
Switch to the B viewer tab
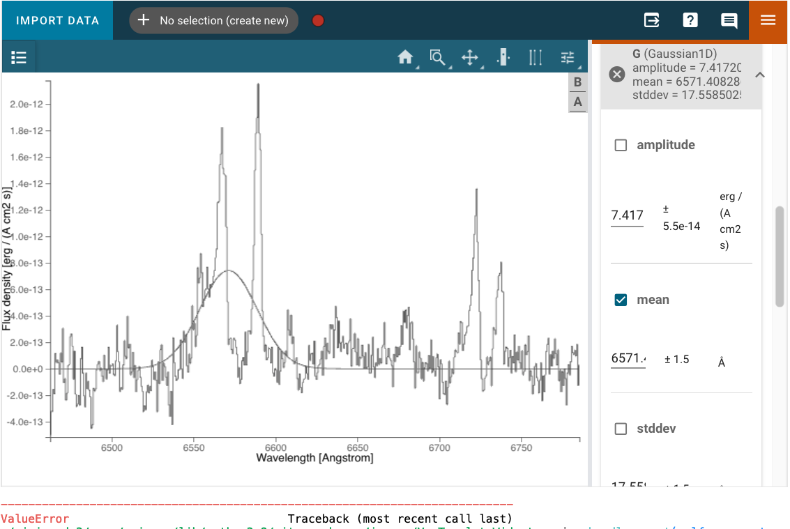(577, 82)
